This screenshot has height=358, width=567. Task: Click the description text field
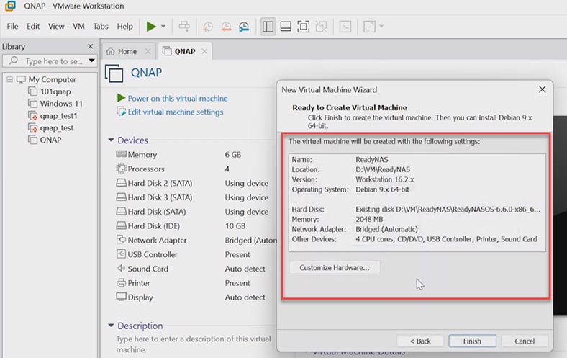point(194,344)
